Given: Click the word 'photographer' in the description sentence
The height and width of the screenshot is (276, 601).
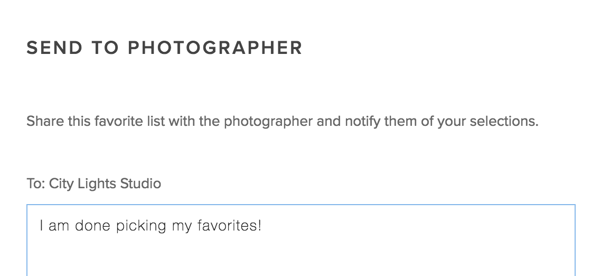Looking at the screenshot, I should pyautogui.click(x=268, y=122).
